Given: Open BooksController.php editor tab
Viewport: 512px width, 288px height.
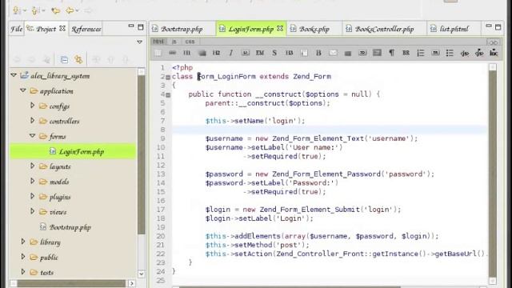Looking at the screenshot, I should click(384, 29).
